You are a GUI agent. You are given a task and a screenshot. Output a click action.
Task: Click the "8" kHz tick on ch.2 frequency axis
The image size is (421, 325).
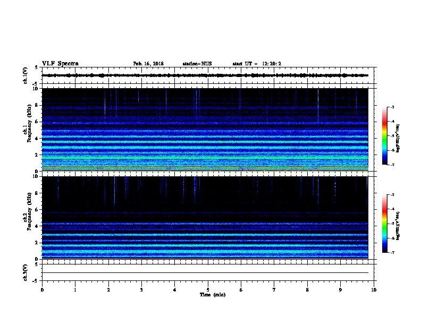pos(37,193)
